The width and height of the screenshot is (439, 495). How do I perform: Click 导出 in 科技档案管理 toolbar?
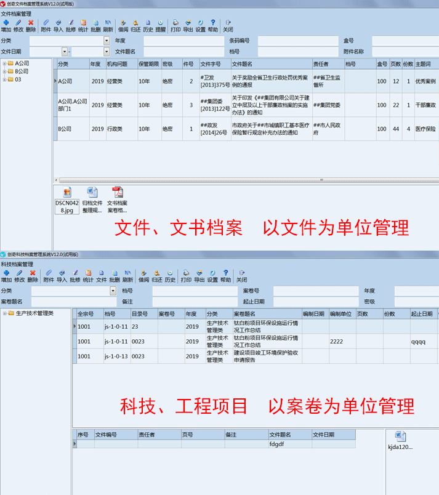tap(199, 276)
